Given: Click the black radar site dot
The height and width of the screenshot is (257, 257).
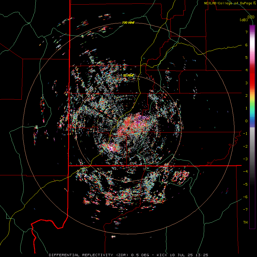Looking at the screenshot, I should [128, 128].
